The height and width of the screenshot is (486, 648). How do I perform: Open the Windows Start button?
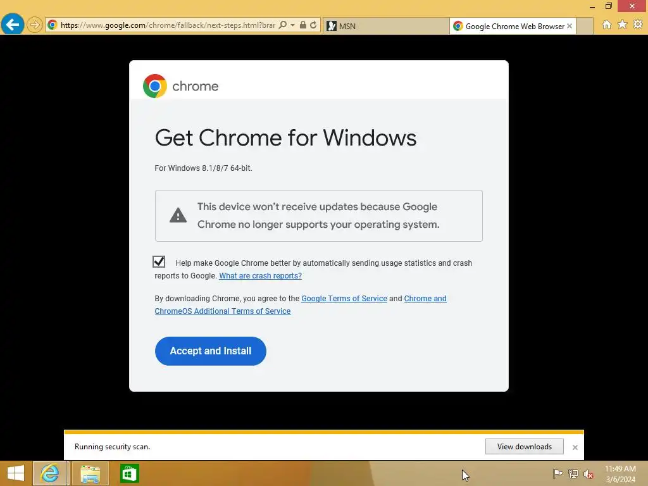click(x=16, y=473)
